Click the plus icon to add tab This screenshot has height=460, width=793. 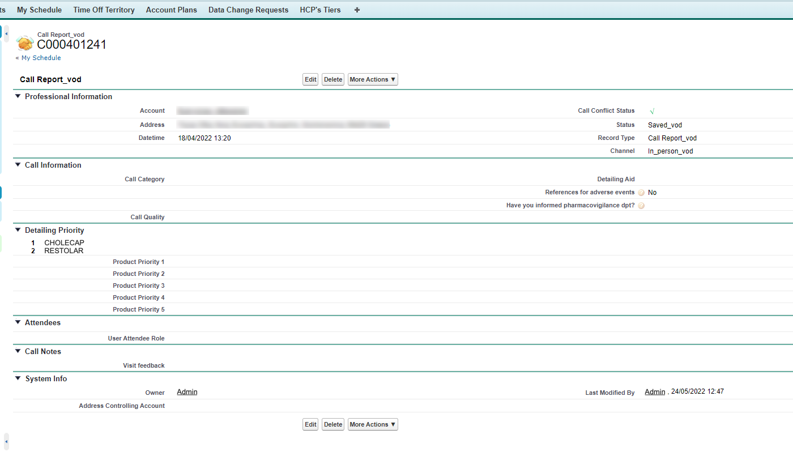pos(357,10)
